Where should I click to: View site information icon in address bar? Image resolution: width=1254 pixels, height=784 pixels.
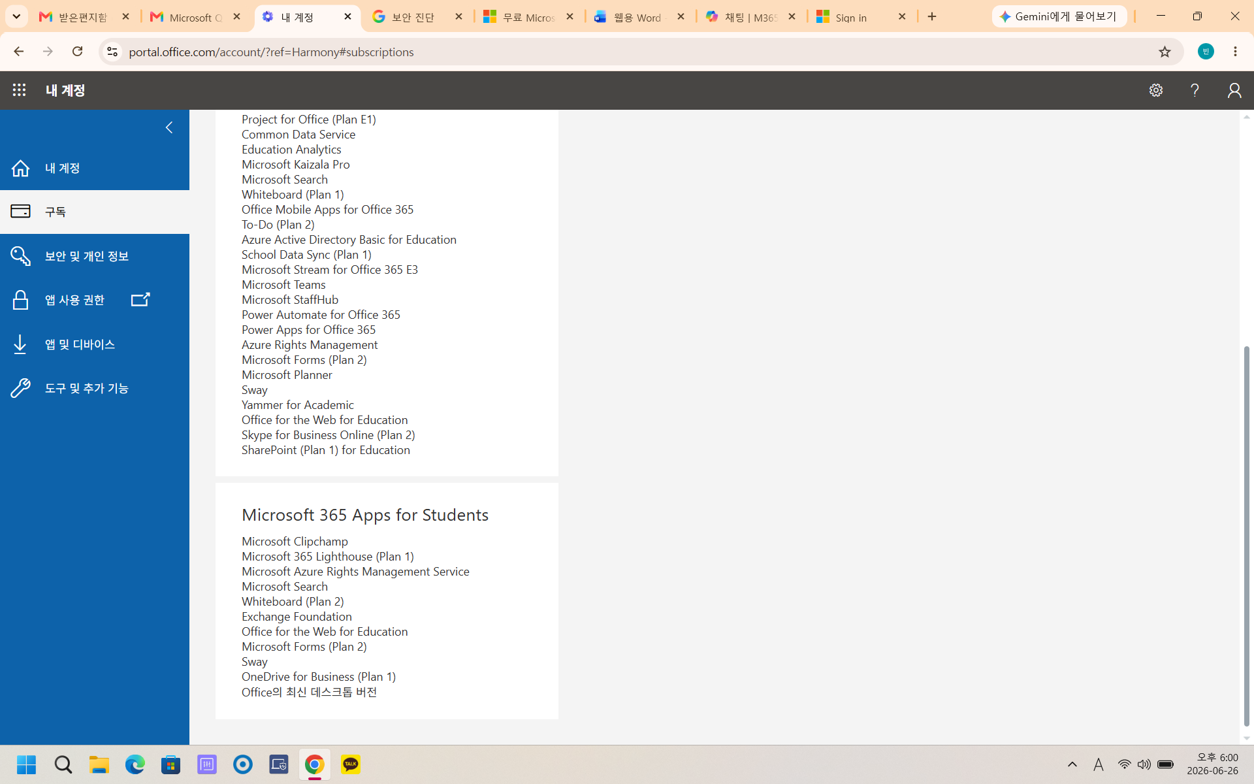pyautogui.click(x=112, y=52)
